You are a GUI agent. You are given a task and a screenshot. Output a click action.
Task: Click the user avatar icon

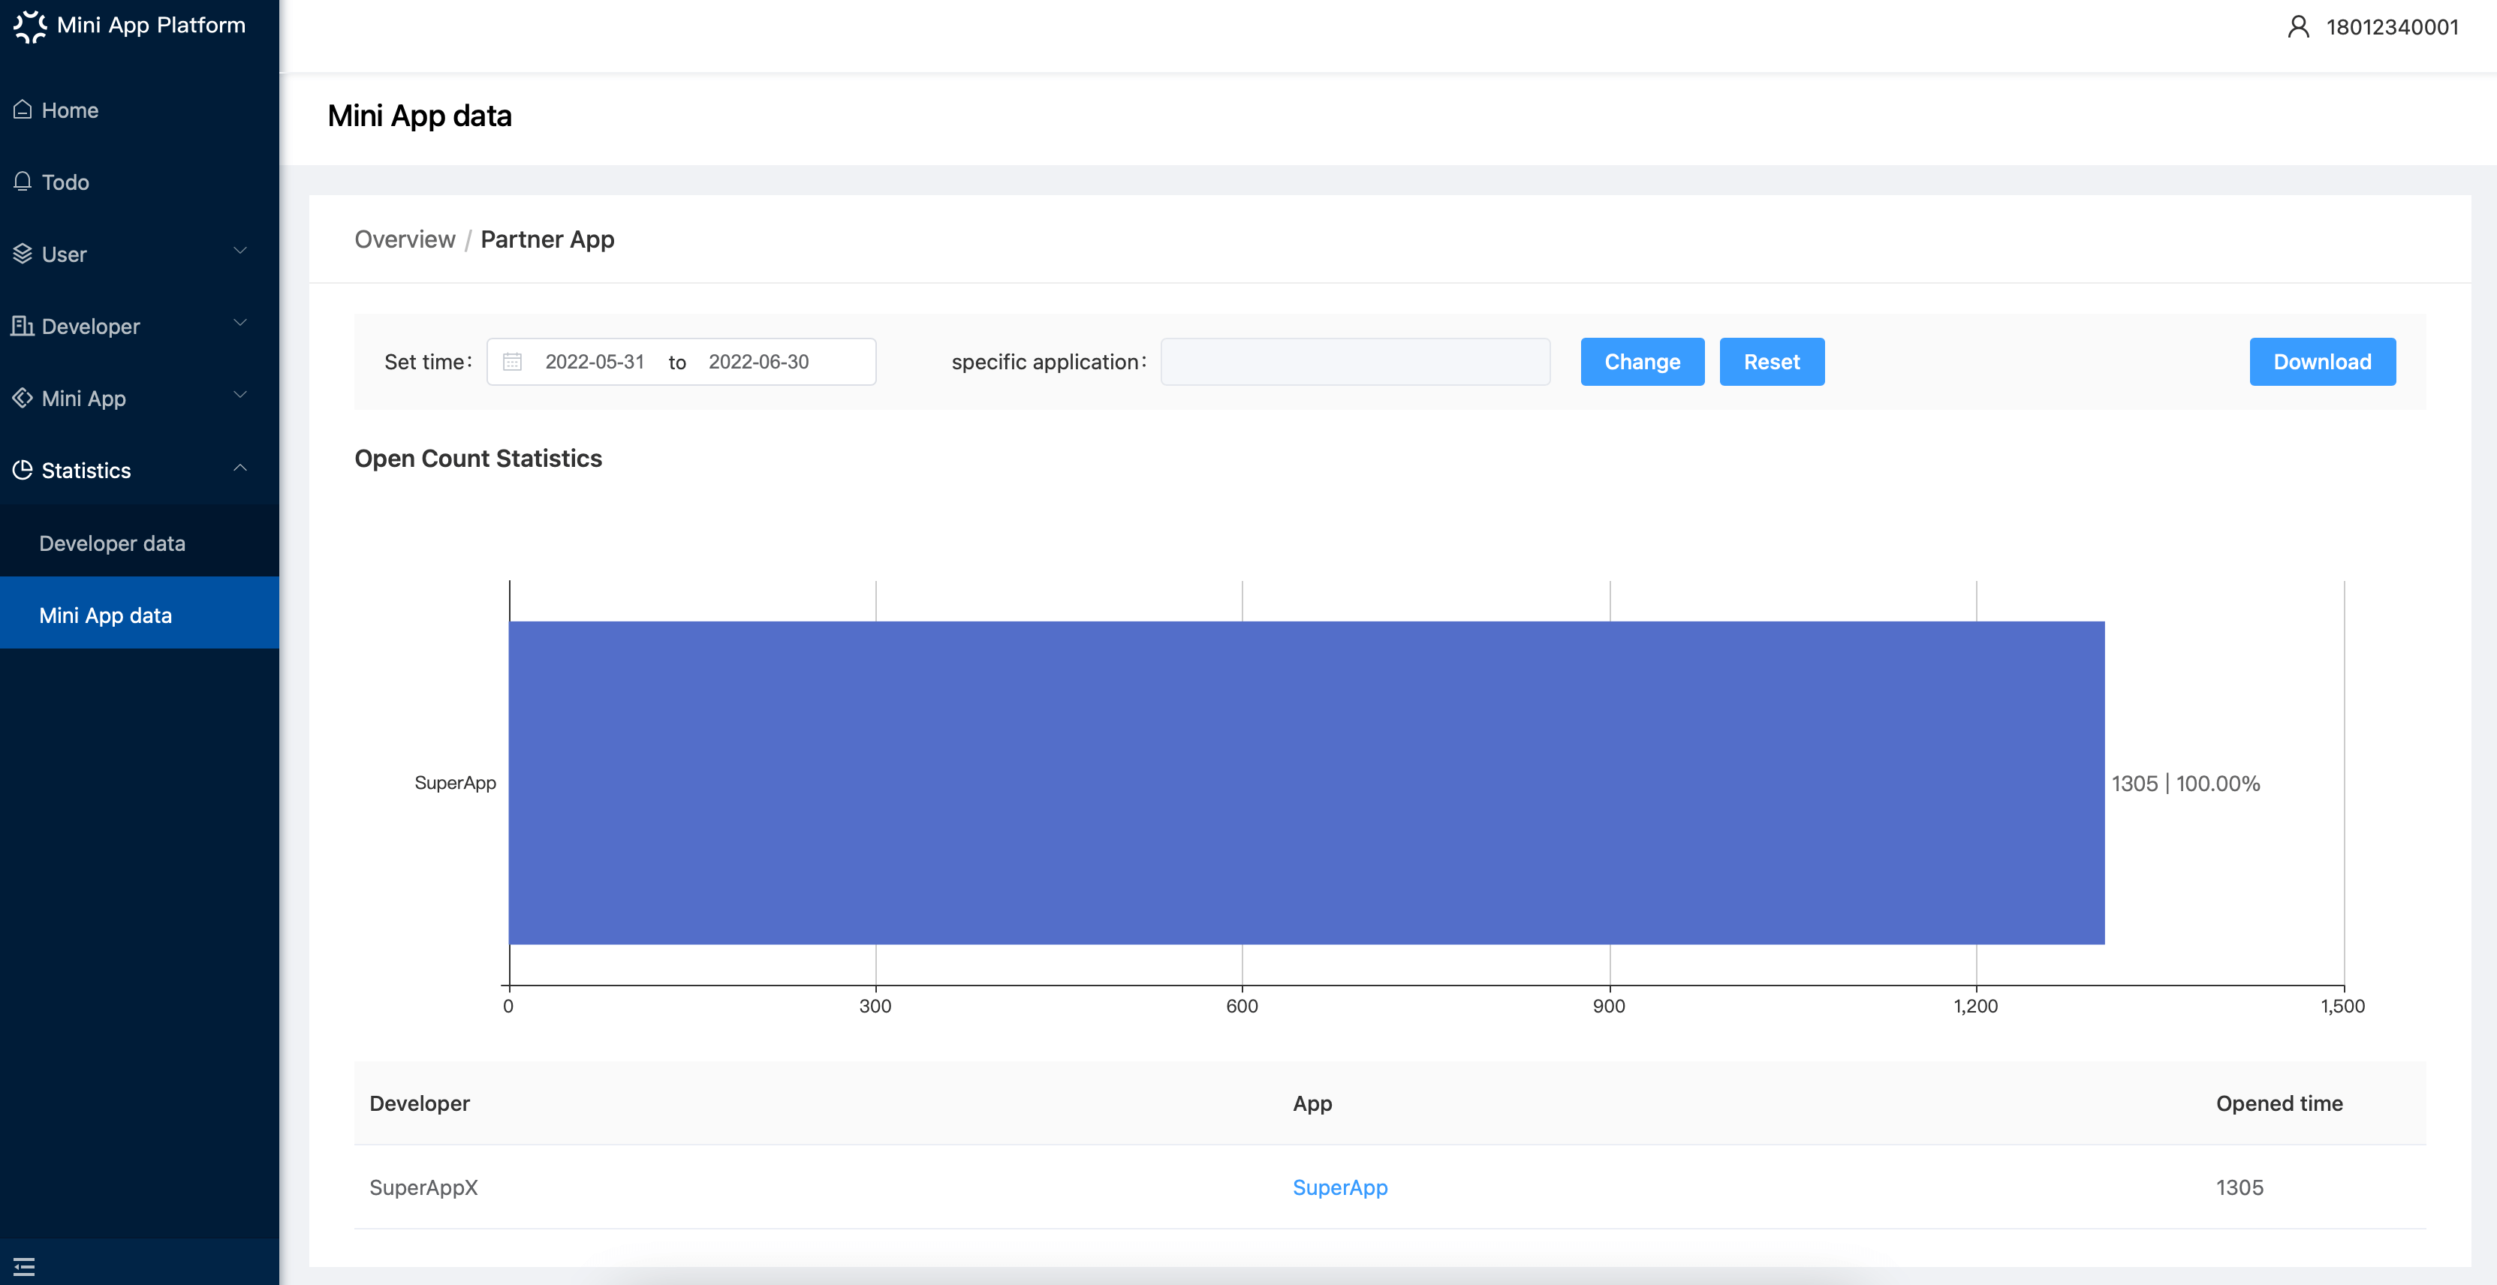pos(2298,26)
